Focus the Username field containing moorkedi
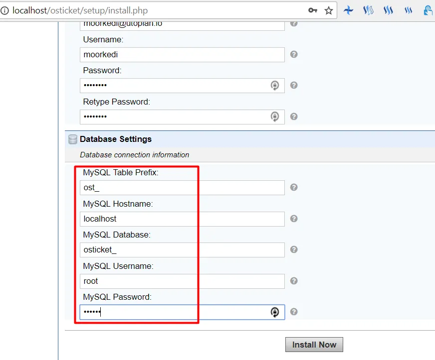 (182, 55)
